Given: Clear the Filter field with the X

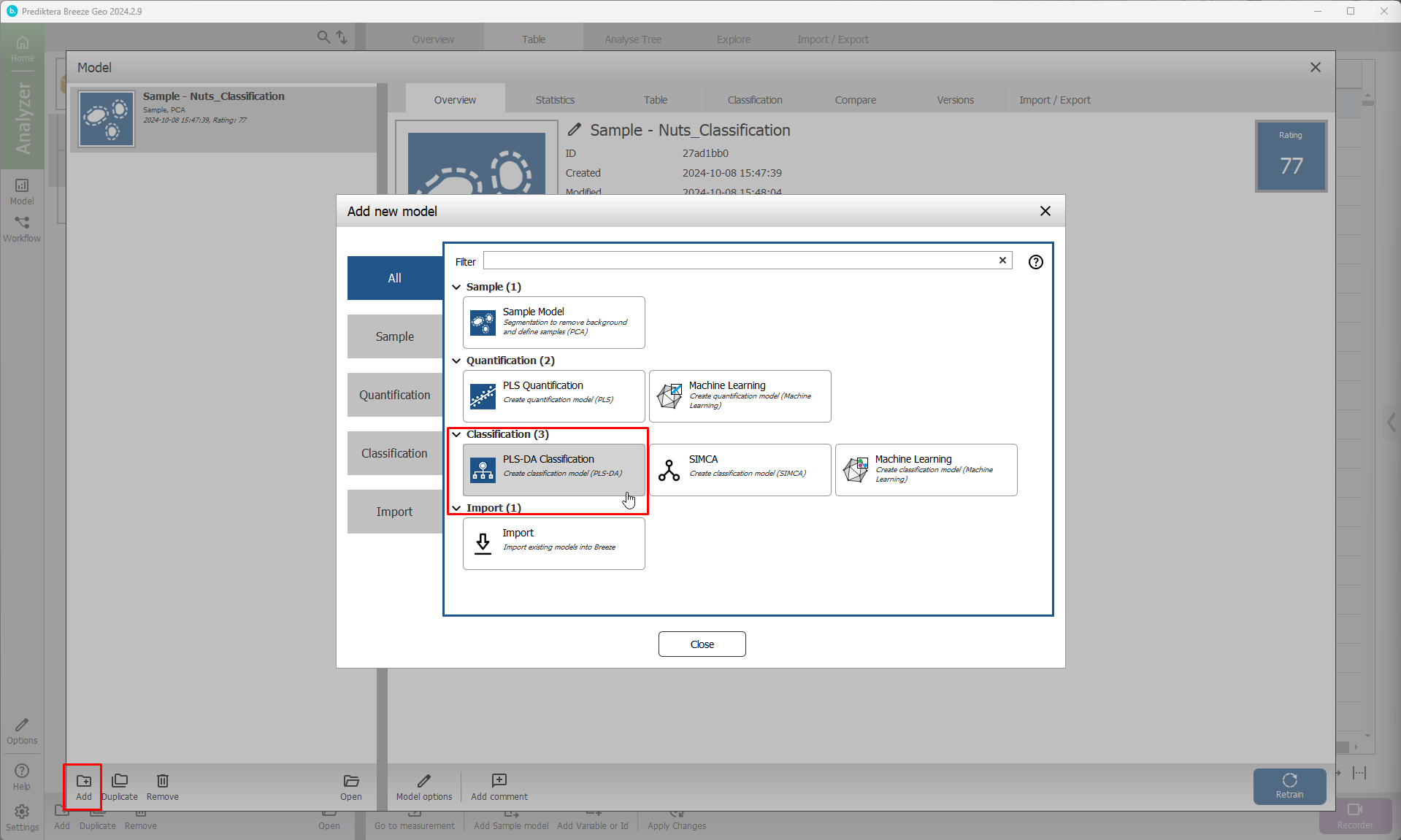Looking at the screenshot, I should coord(1002,261).
